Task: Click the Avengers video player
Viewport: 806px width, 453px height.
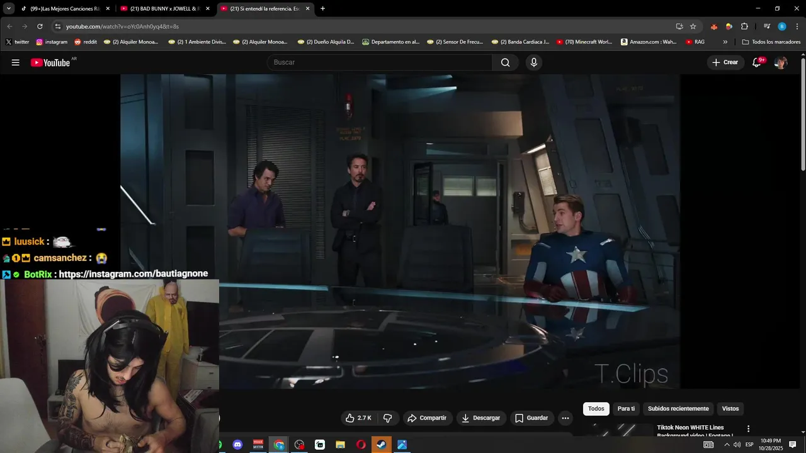Action: 400,232
